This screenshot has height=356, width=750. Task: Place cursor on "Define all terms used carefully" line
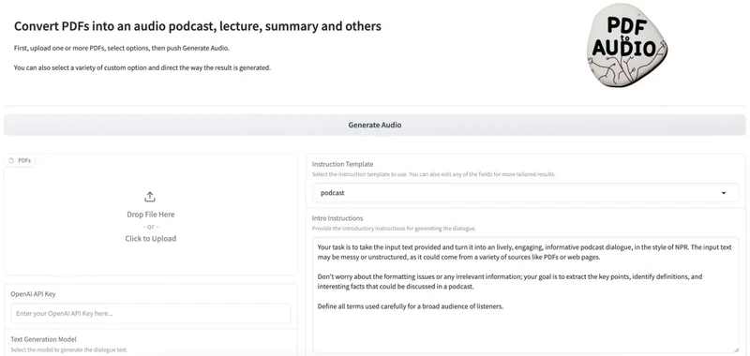point(411,306)
